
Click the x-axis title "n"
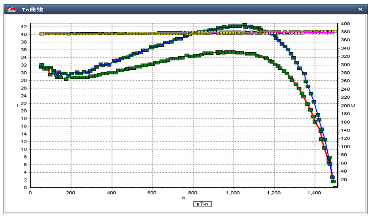tap(183, 198)
